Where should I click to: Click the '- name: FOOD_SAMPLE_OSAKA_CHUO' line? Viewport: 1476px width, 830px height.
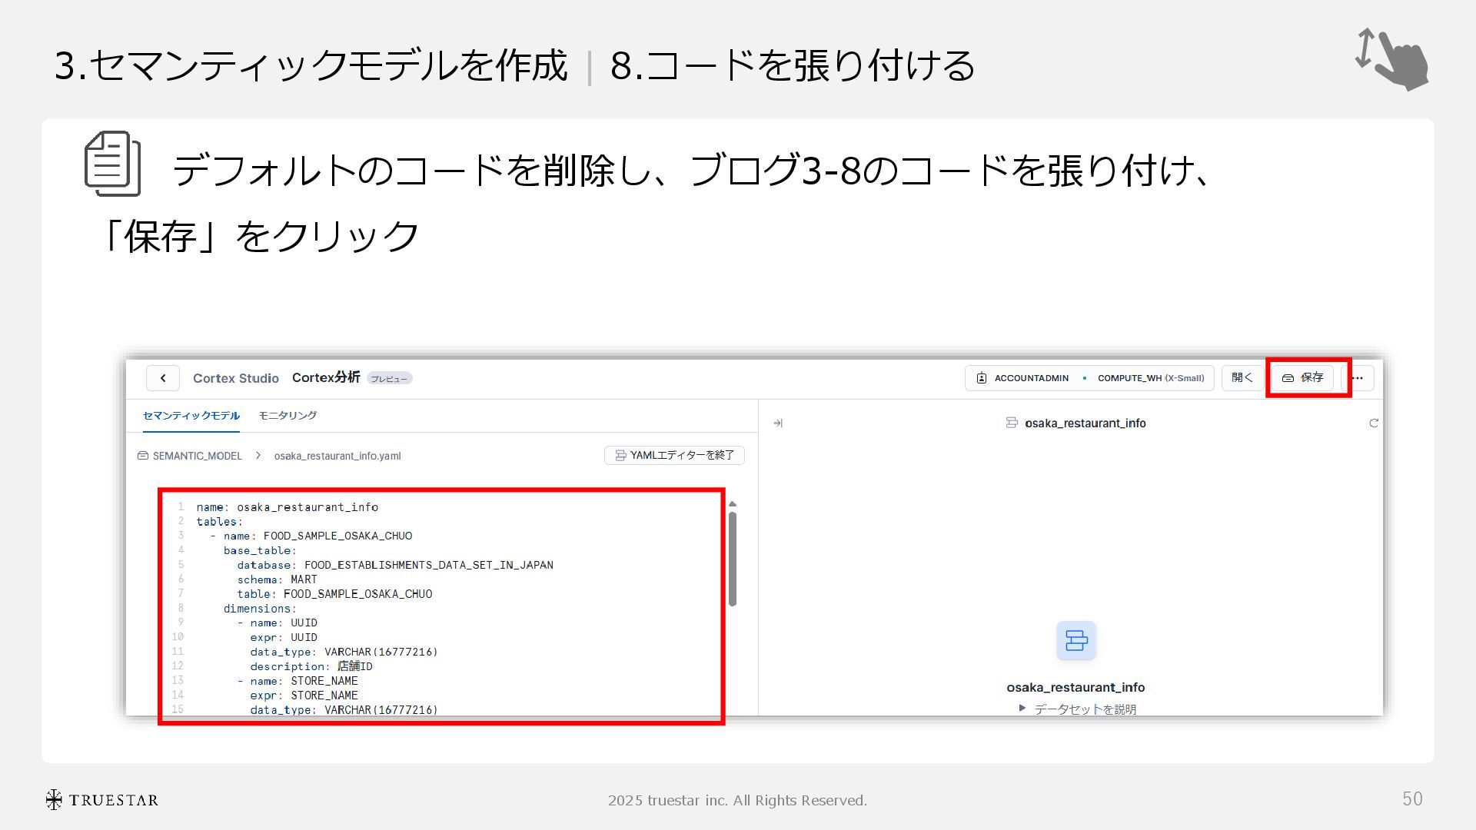311,536
